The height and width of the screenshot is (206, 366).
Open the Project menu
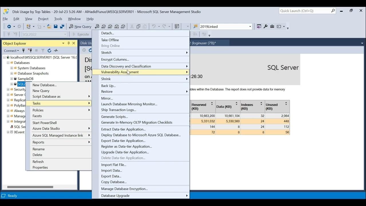click(43, 19)
